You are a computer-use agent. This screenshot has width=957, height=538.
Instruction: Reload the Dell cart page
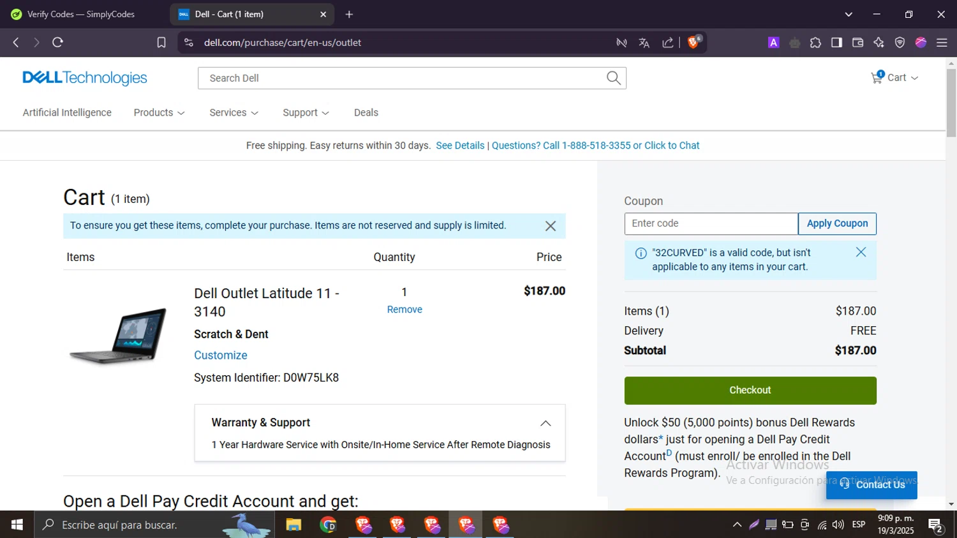pos(57,42)
